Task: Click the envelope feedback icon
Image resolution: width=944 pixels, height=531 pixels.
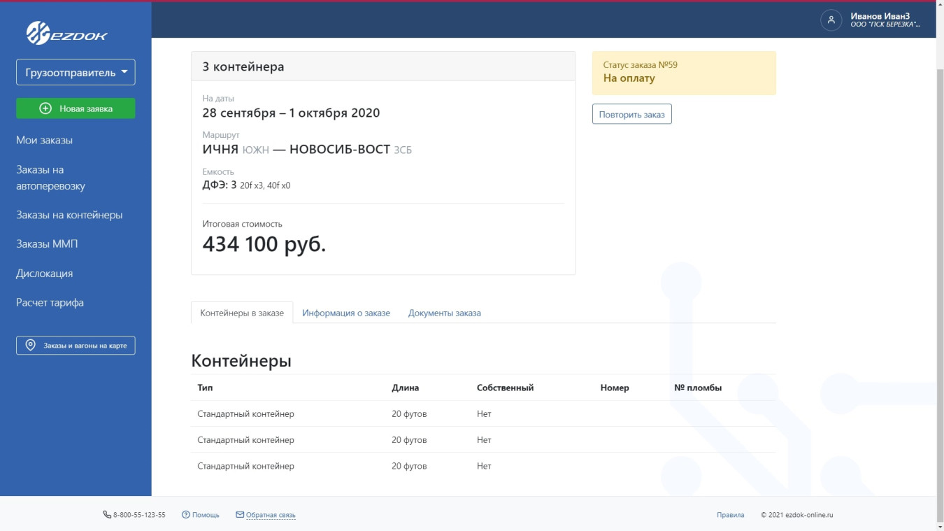Action: 240,515
